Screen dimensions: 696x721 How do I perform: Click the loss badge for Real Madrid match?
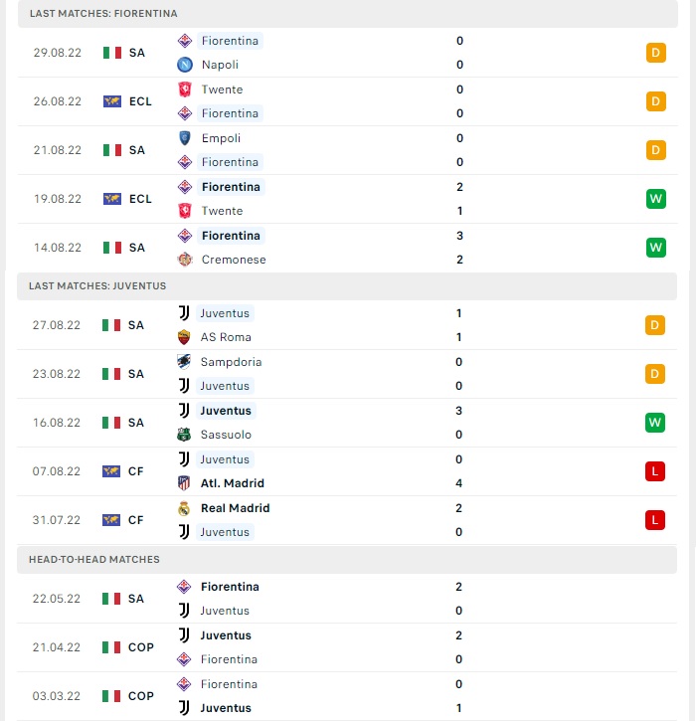pyautogui.click(x=654, y=520)
